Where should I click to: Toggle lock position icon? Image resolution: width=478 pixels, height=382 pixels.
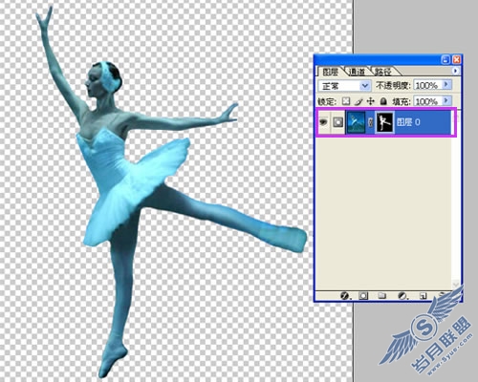[x=370, y=101]
